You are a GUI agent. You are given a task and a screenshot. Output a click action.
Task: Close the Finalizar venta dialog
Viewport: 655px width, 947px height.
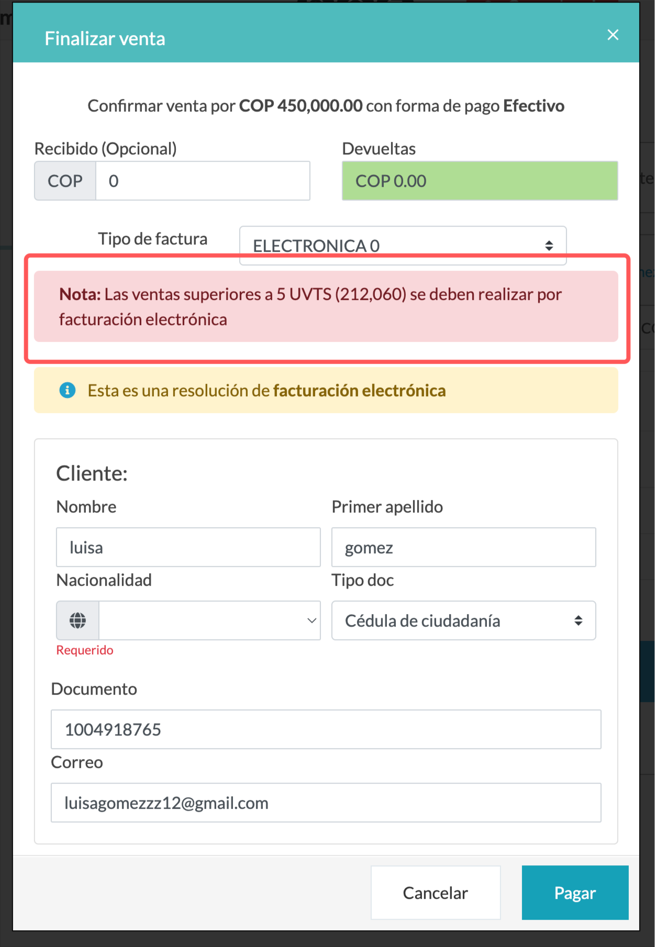click(613, 35)
